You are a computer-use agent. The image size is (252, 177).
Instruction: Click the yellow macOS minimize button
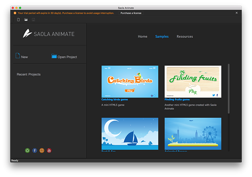[x=16, y=8]
